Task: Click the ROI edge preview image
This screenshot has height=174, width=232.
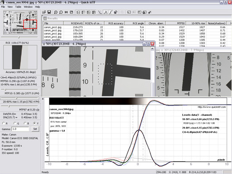Action: (20, 57)
